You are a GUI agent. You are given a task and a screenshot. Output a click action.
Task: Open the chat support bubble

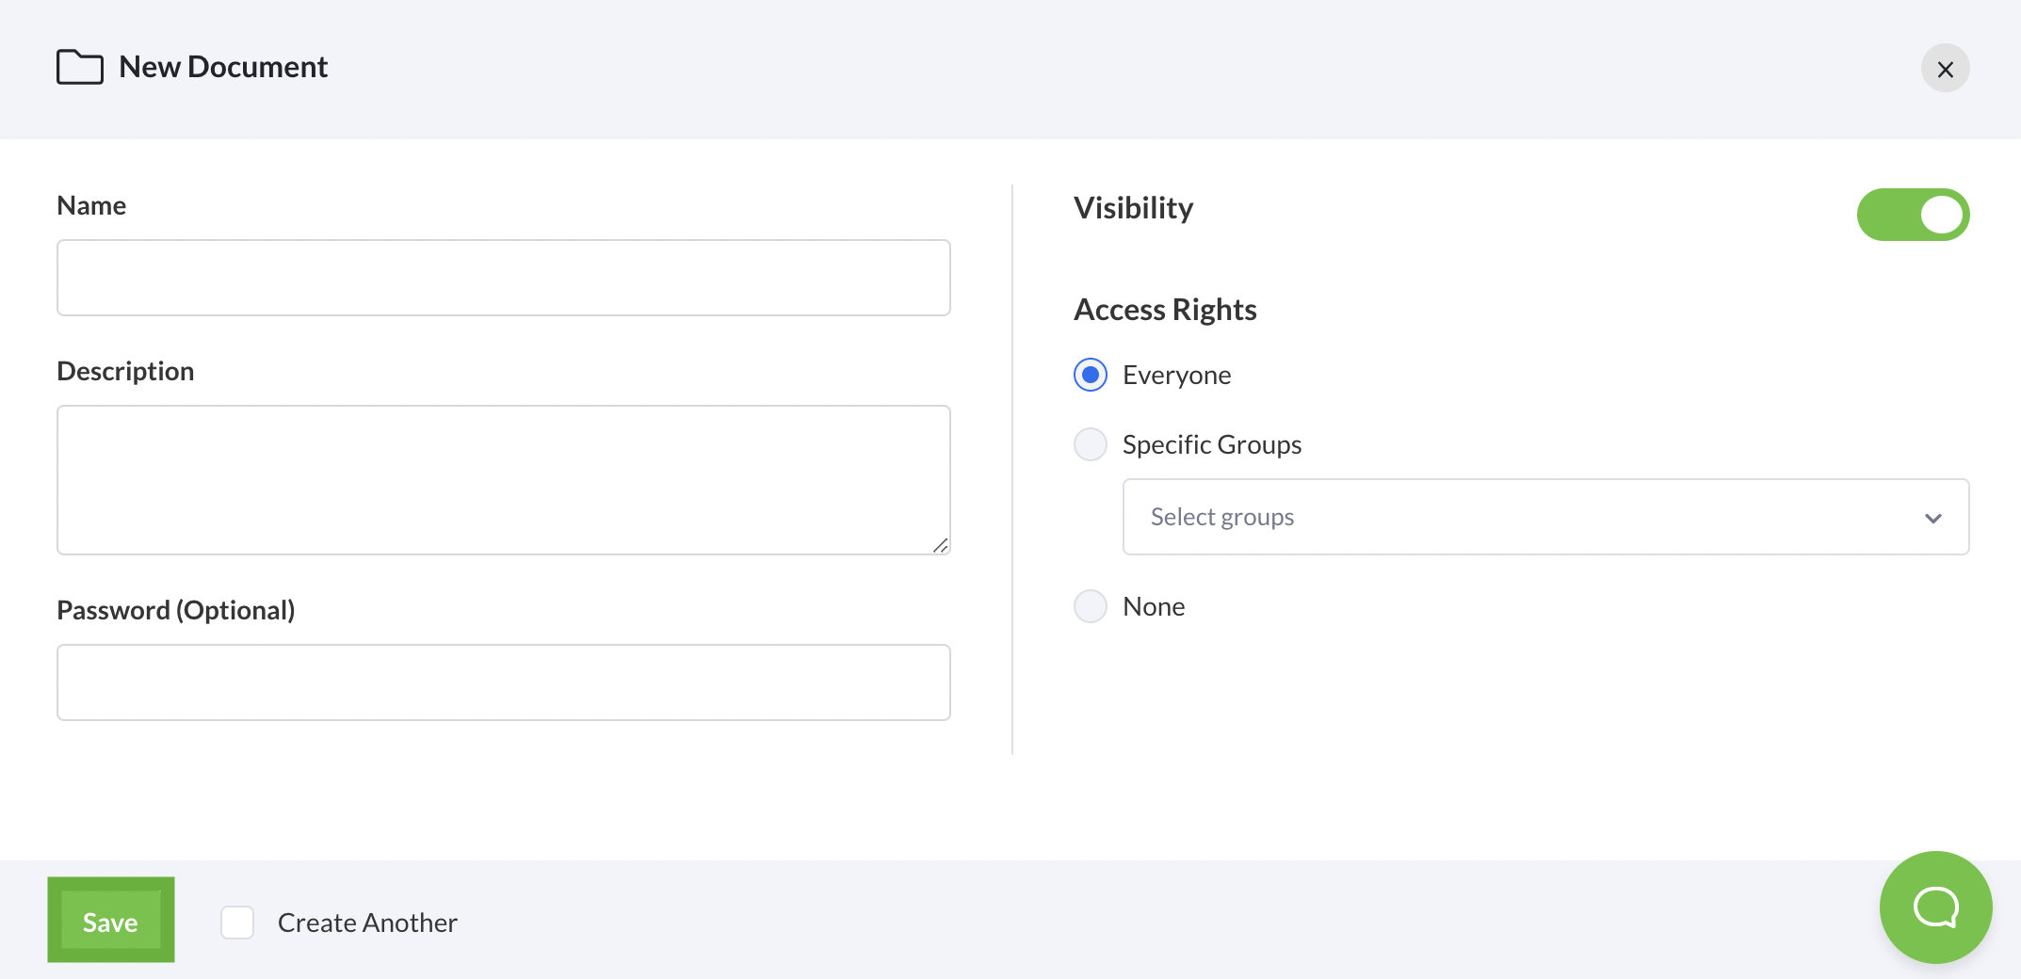coord(1935,907)
